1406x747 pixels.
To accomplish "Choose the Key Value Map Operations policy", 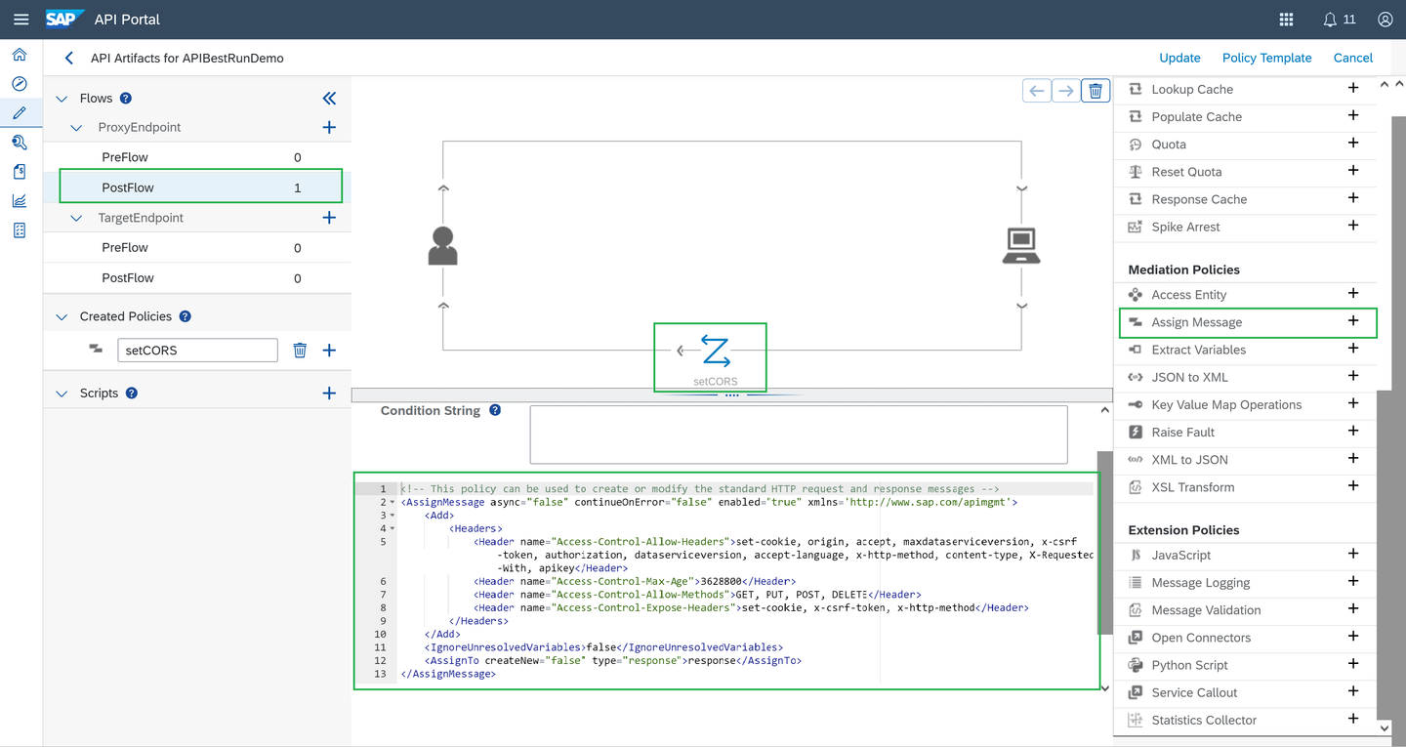I will click(1226, 404).
